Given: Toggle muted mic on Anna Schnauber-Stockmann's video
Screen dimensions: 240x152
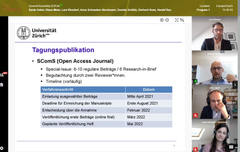Looking at the screenshot, I should 195,149.
